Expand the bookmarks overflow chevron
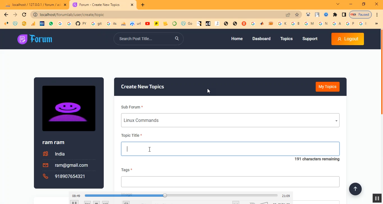This screenshot has height=204, width=383. [x=376, y=24]
